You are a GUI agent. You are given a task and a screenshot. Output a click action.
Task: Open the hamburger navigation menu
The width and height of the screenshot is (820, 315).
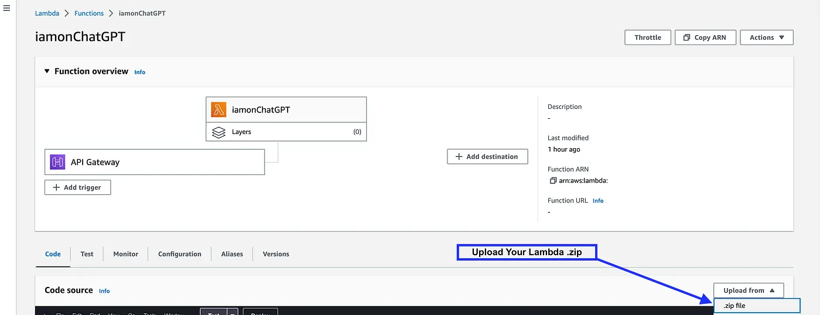pyautogui.click(x=7, y=9)
